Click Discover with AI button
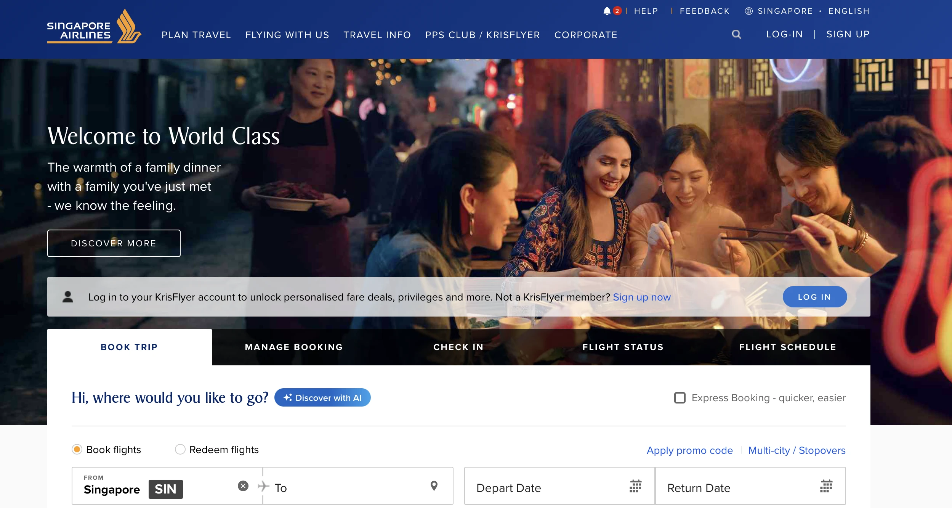The height and width of the screenshot is (508, 952). click(x=322, y=397)
